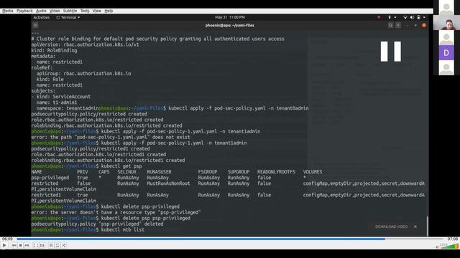Skip to next media with skip-forward icon

pos(27,245)
